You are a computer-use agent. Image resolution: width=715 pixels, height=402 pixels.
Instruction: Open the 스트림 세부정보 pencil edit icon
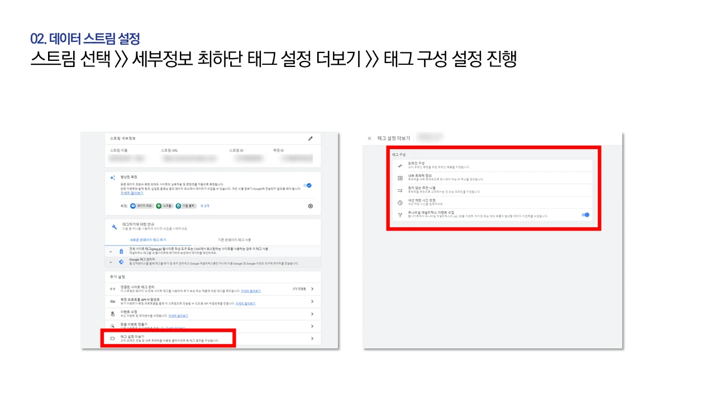310,138
